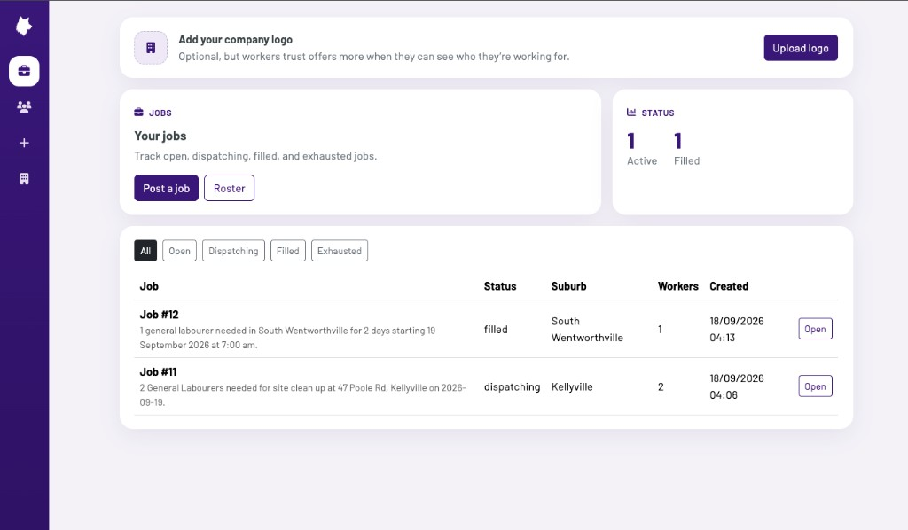Open the workers group icon in sidebar

click(24, 107)
